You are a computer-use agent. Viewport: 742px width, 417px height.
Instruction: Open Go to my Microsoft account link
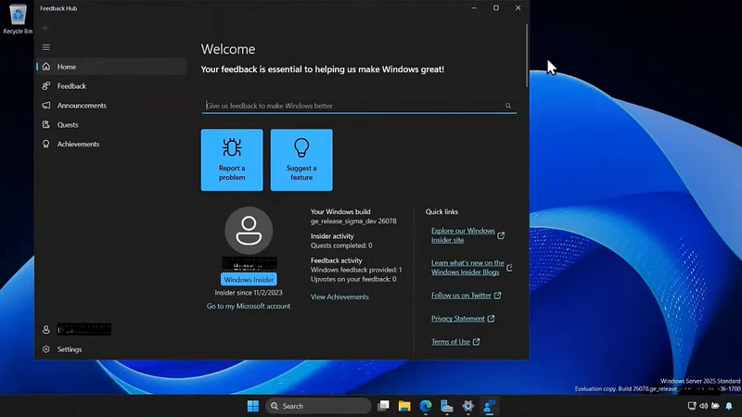249,306
